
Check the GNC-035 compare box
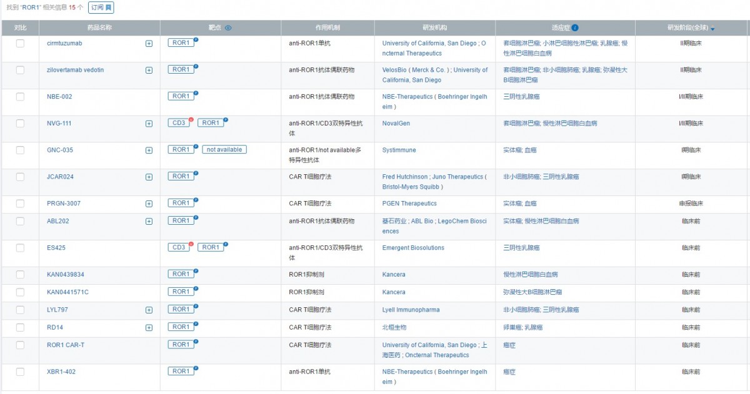click(20, 150)
